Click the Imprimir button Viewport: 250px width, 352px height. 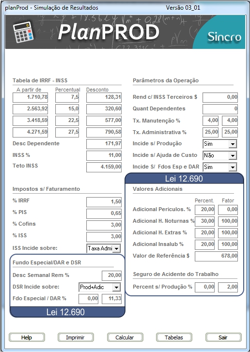[x=76, y=337]
